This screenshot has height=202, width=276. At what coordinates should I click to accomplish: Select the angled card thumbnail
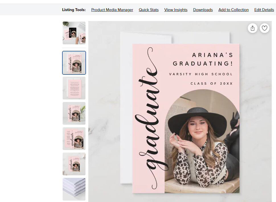click(74, 164)
